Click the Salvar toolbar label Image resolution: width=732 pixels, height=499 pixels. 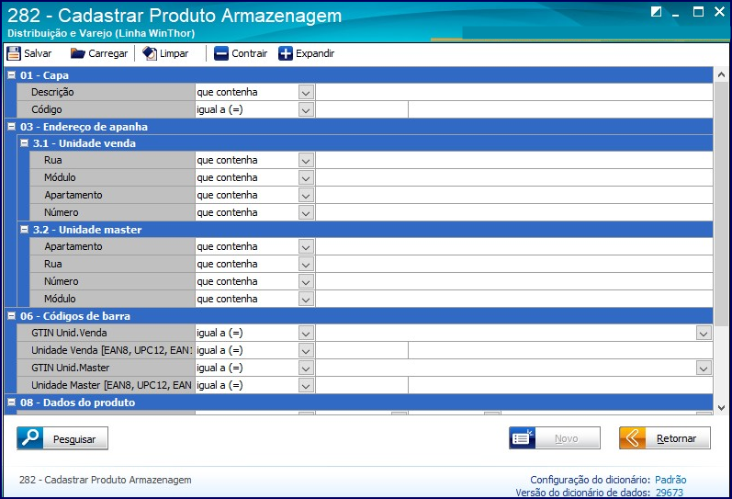click(x=38, y=53)
